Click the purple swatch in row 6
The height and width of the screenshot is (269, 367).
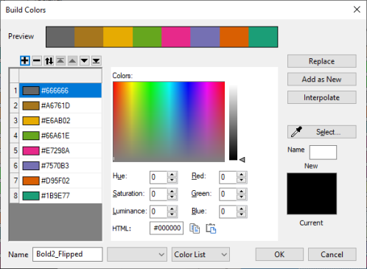click(31, 166)
